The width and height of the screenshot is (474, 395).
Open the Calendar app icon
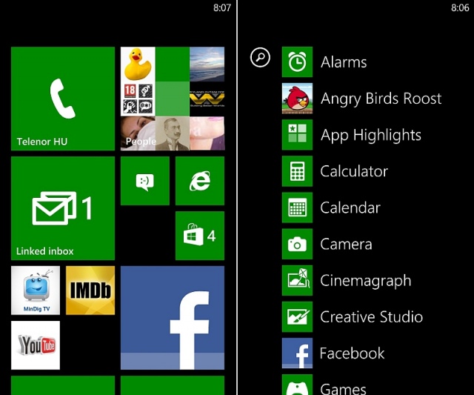[x=297, y=208]
